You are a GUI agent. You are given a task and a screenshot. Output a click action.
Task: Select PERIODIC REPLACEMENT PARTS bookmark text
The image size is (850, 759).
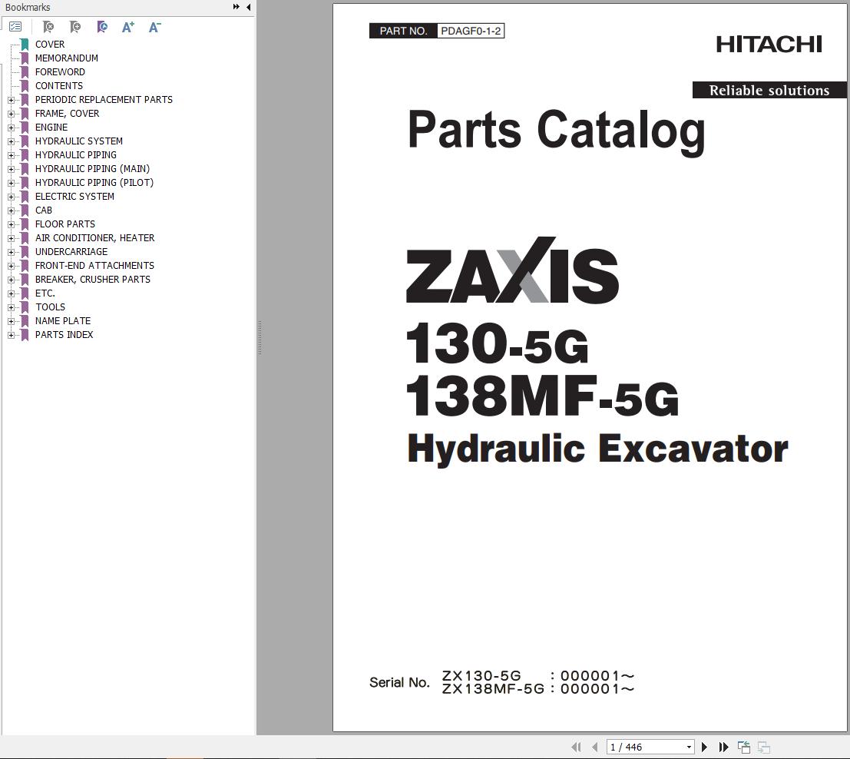click(104, 100)
